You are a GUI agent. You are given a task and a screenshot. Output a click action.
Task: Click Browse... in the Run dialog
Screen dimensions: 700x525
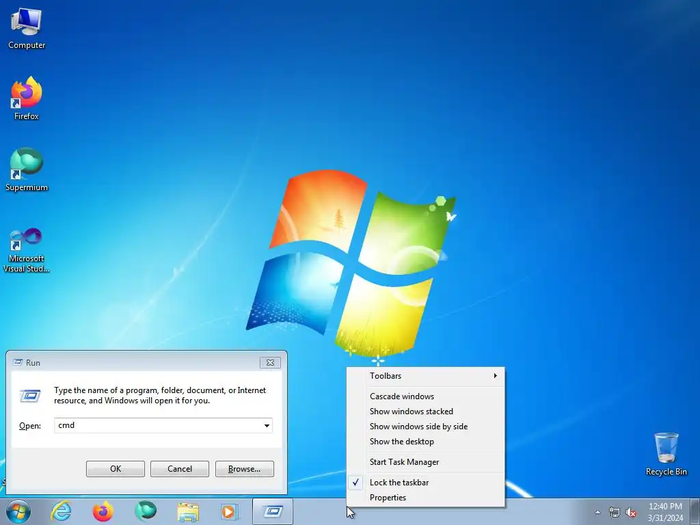click(x=244, y=469)
